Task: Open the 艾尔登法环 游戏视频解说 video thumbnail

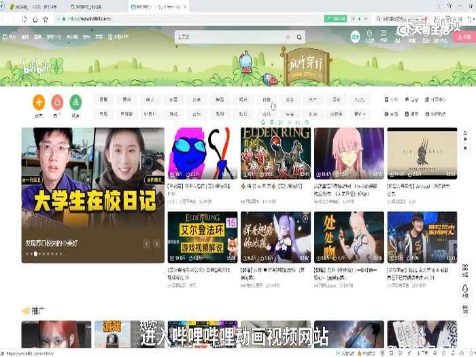Action: click(202, 238)
